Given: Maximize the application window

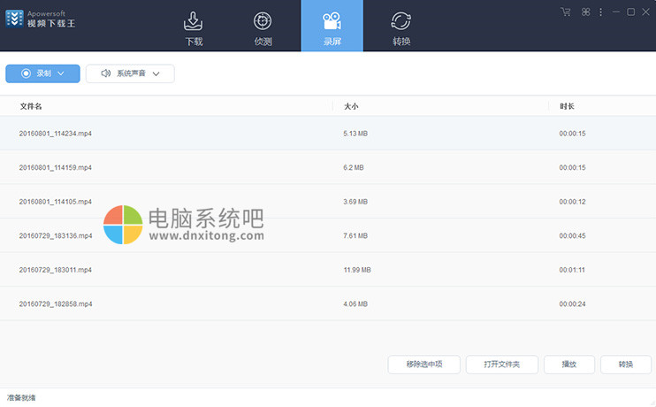Looking at the screenshot, I should [631, 12].
